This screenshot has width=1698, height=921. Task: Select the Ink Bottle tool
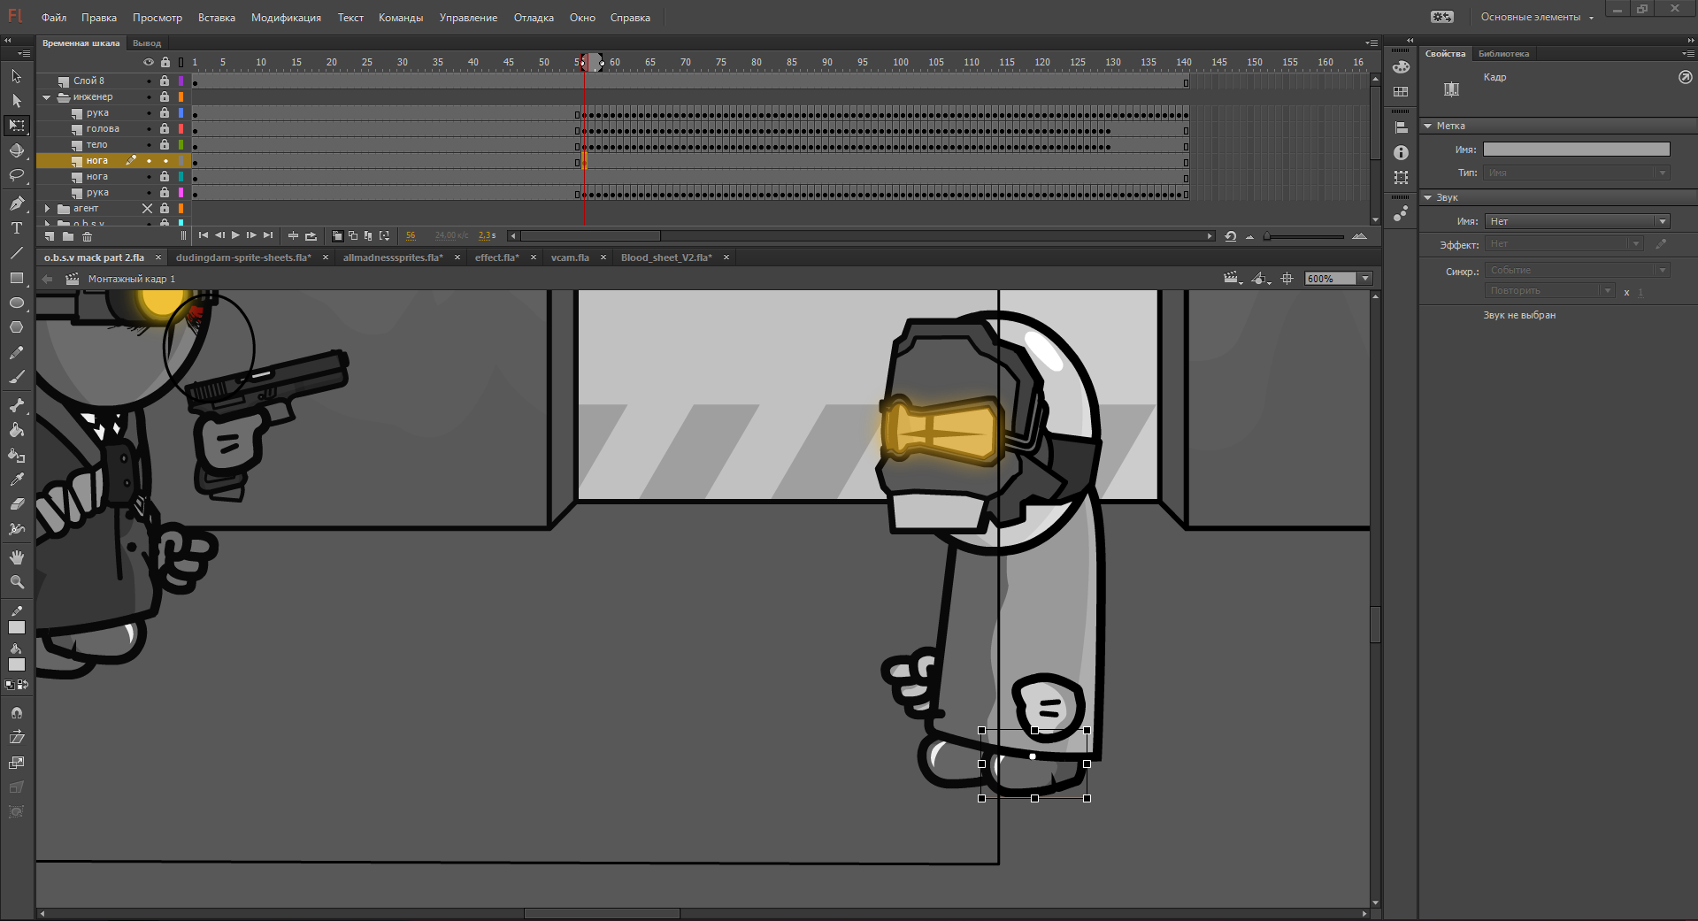tap(17, 455)
